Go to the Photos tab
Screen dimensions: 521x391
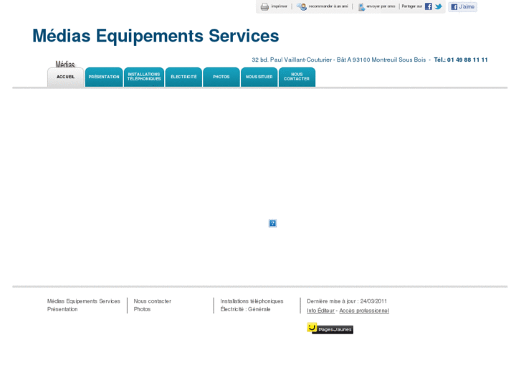pyautogui.click(x=221, y=77)
